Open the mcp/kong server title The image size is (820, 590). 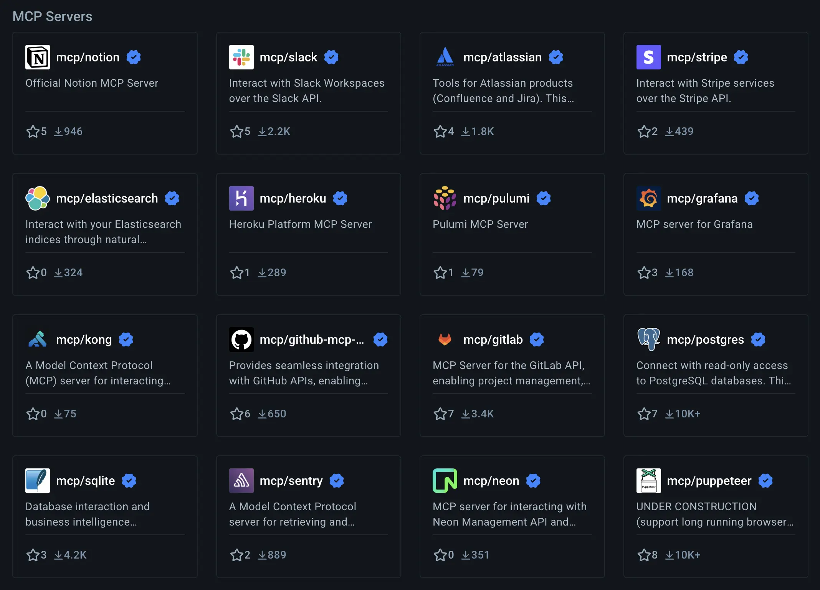click(x=84, y=339)
